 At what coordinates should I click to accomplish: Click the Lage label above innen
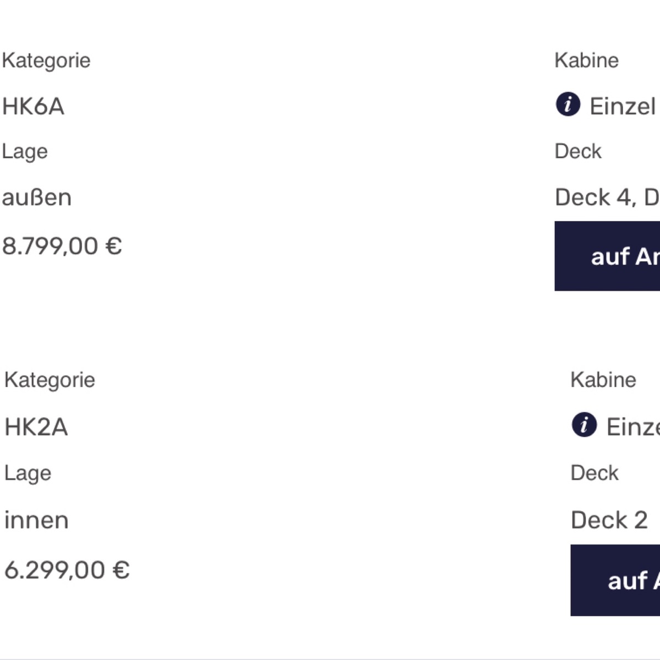[28, 474]
